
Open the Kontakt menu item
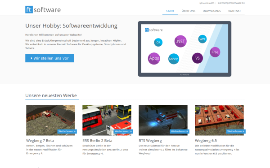pyautogui.click(x=234, y=11)
